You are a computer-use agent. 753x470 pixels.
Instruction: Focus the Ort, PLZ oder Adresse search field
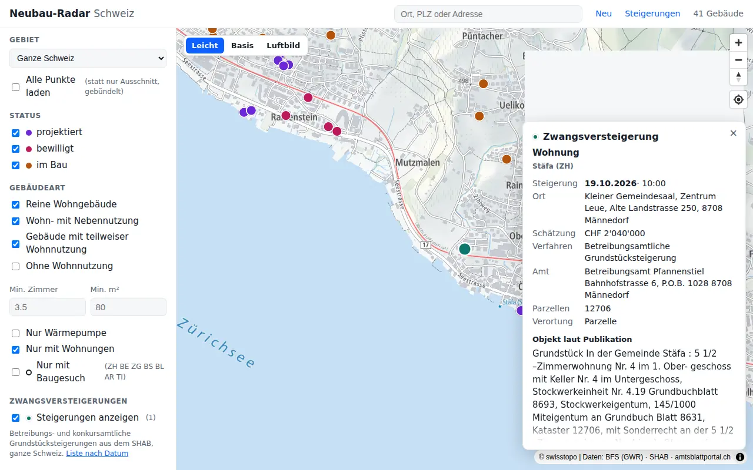pos(488,14)
